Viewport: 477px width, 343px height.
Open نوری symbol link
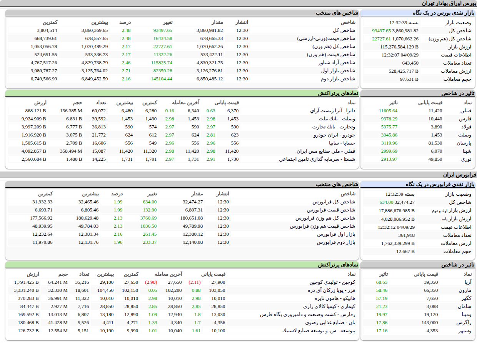pos(466,159)
